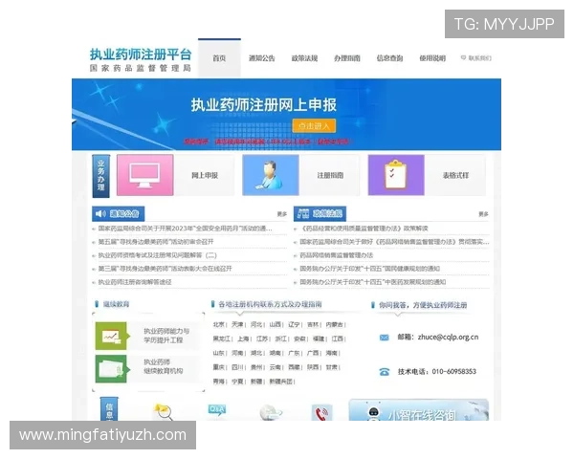Select 浙江 in regional list
The height and width of the screenshot is (459, 574).
[280, 339]
